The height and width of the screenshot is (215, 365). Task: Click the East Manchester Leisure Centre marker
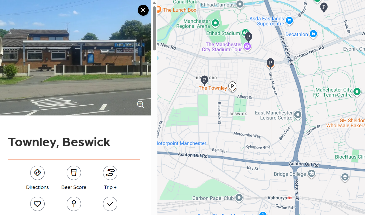(x=298, y=115)
